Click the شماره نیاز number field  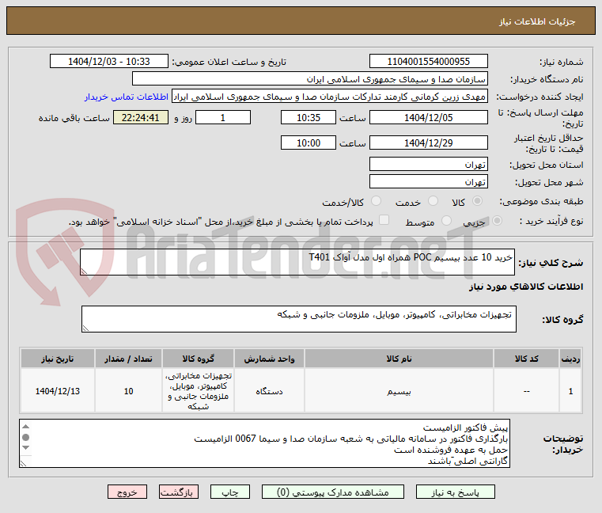(x=429, y=61)
